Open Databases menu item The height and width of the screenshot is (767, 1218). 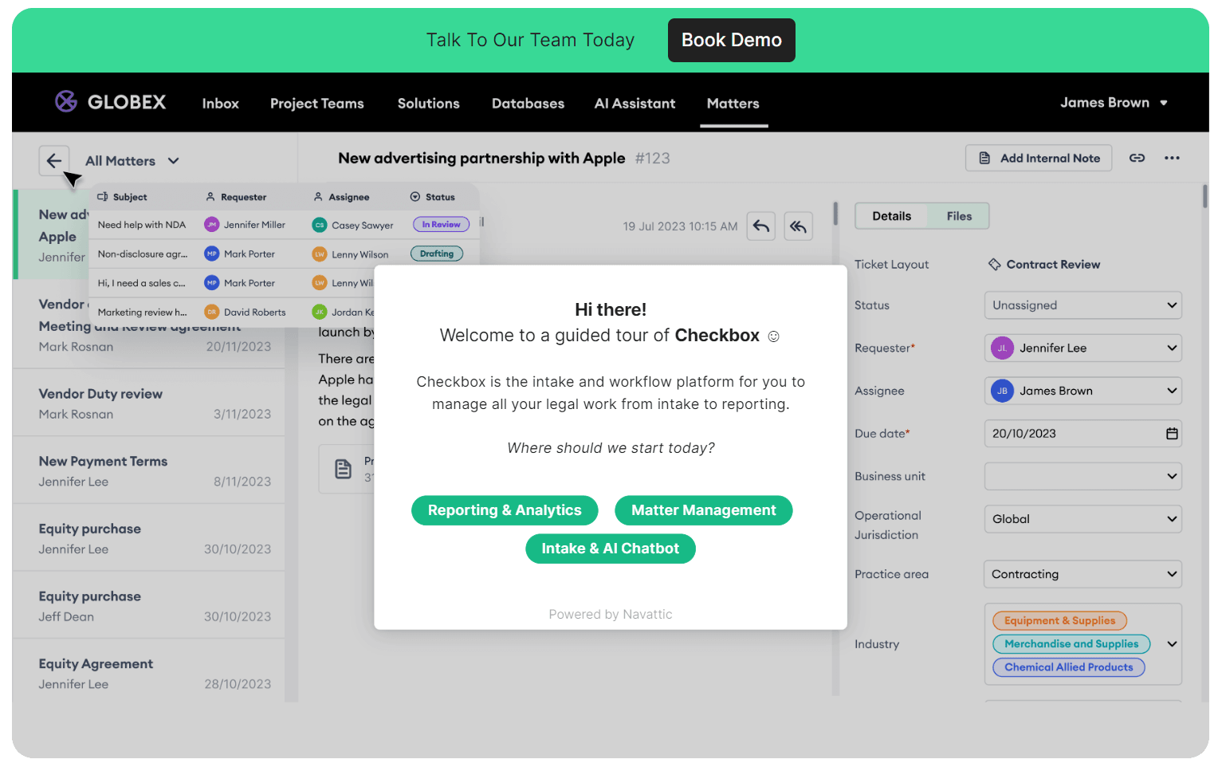tap(528, 104)
